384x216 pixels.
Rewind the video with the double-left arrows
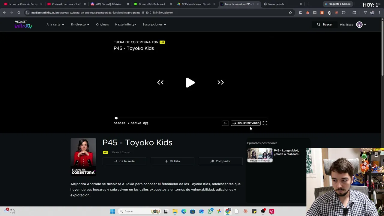(x=160, y=82)
